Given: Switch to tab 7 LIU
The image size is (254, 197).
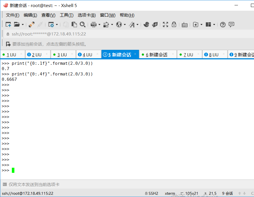Looking at the screenshot, I should click(190, 55).
